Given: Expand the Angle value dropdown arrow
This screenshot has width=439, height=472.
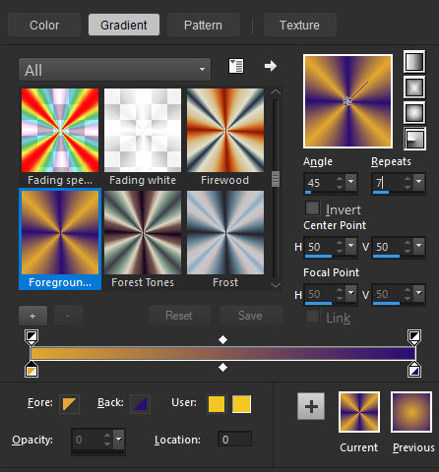Looking at the screenshot, I should 351,182.
